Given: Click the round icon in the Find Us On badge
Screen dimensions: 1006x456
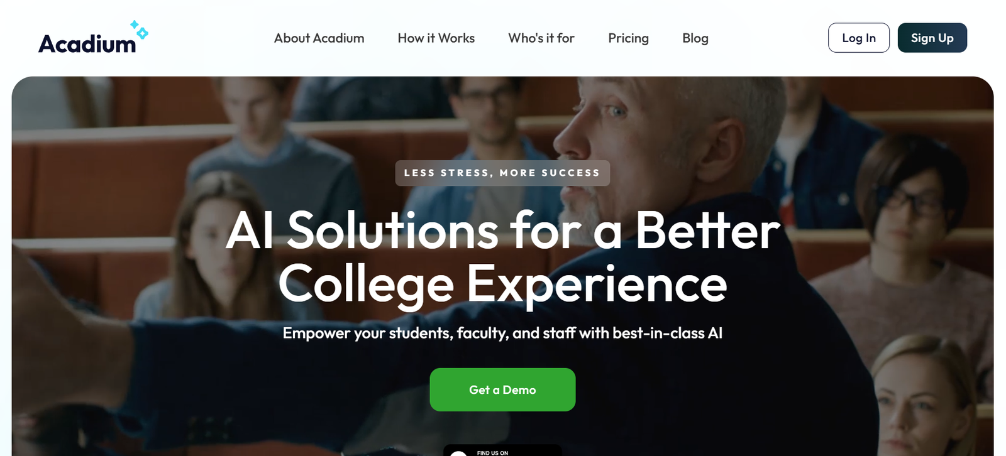Looking at the screenshot, I should (459, 453).
